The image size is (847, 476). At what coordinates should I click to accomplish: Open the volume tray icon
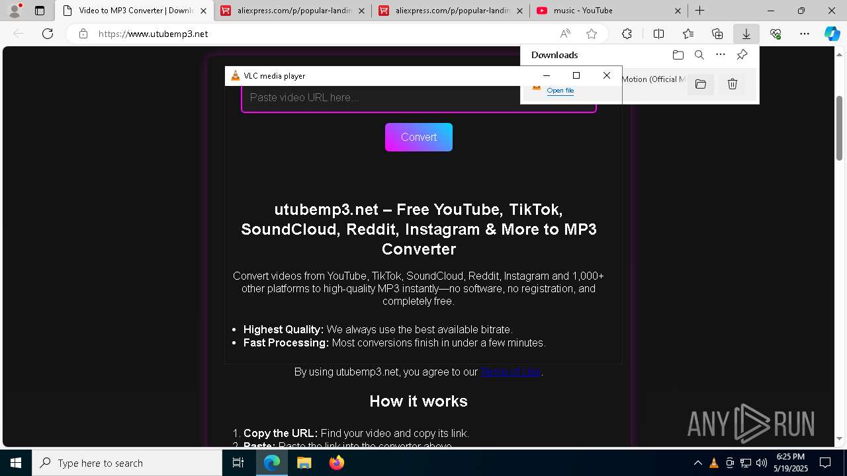pyautogui.click(x=762, y=463)
